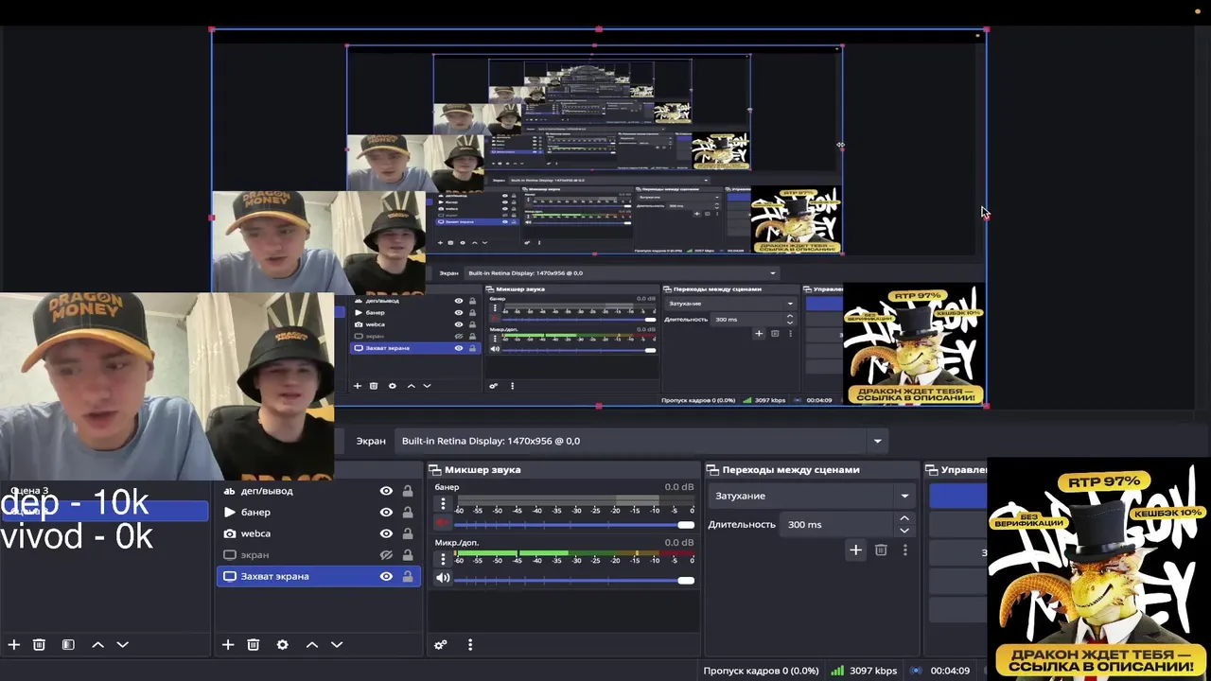Toggle the lock on экран source

[408, 554]
